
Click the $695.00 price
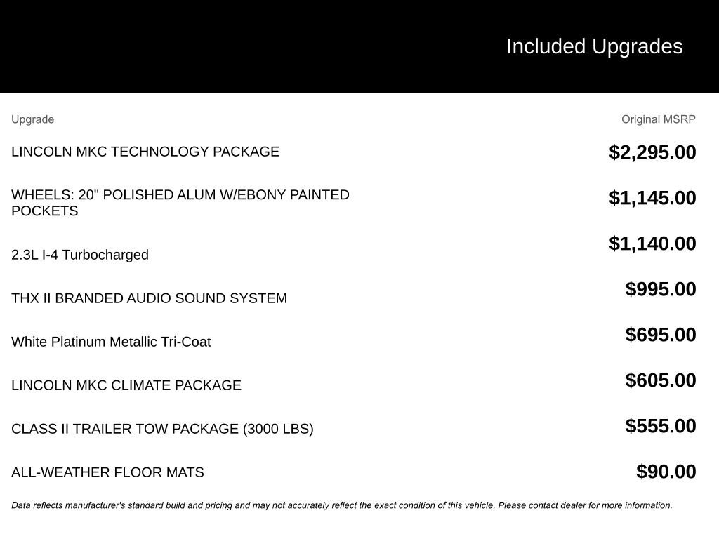(x=661, y=335)
